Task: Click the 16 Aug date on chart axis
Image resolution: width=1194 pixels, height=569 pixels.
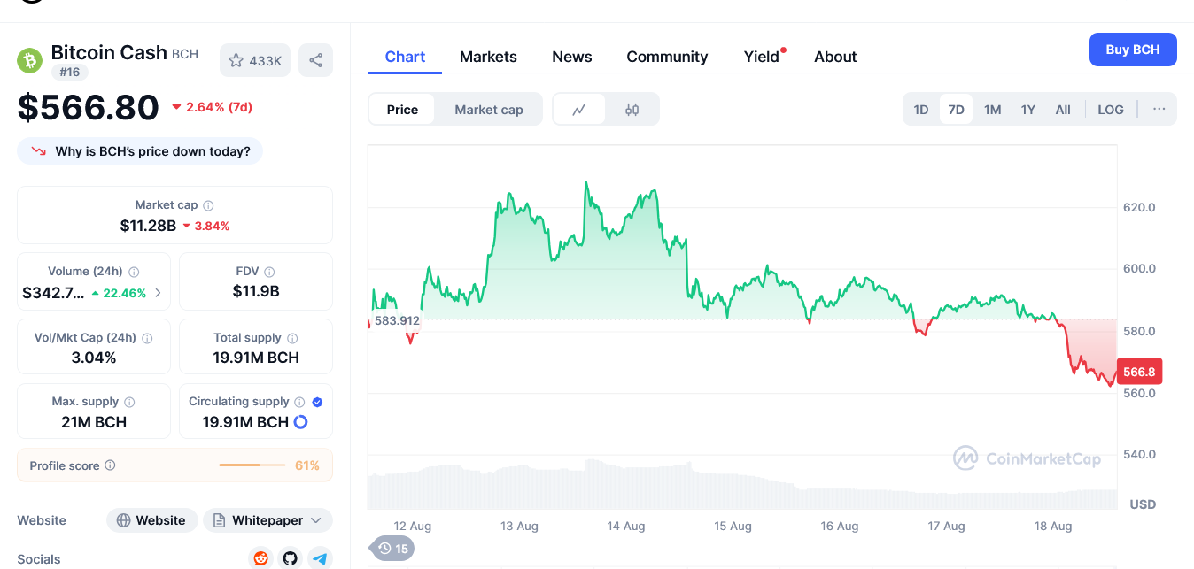Action: [x=840, y=526]
